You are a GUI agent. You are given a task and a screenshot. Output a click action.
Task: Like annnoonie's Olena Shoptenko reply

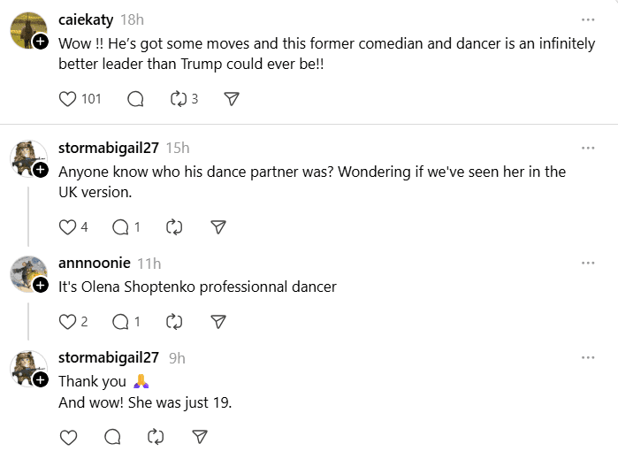[x=69, y=321]
